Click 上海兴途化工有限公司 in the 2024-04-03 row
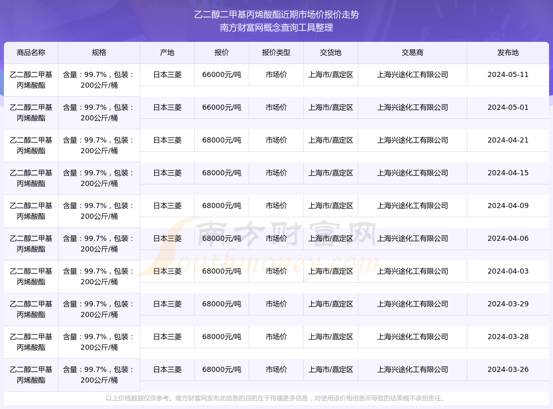 [x=412, y=271]
